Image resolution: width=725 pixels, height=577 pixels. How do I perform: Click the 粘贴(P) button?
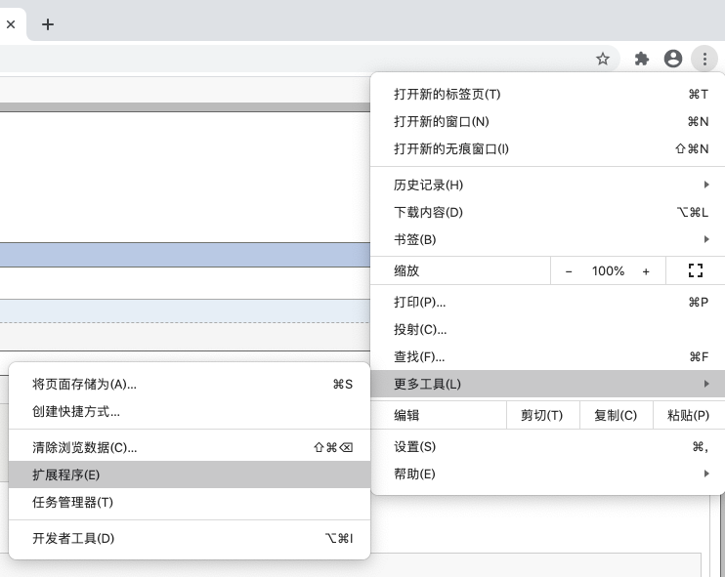[x=688, y=415]
